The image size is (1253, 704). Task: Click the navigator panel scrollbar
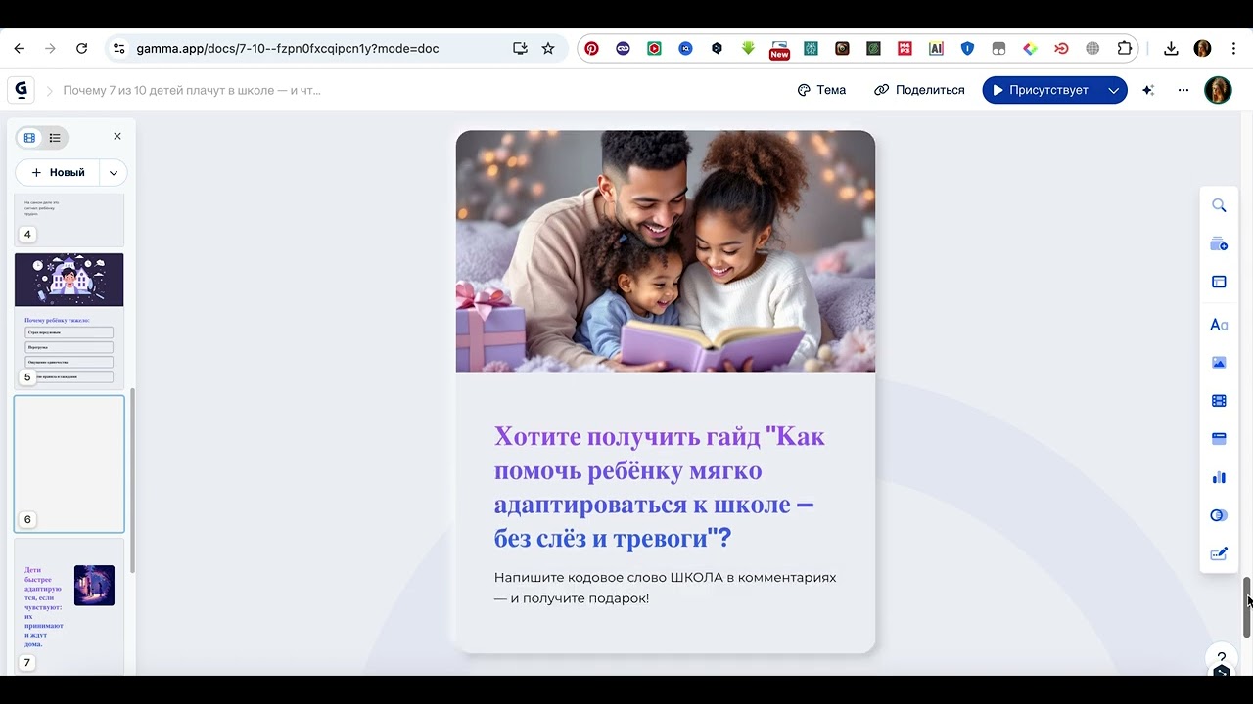132,479
